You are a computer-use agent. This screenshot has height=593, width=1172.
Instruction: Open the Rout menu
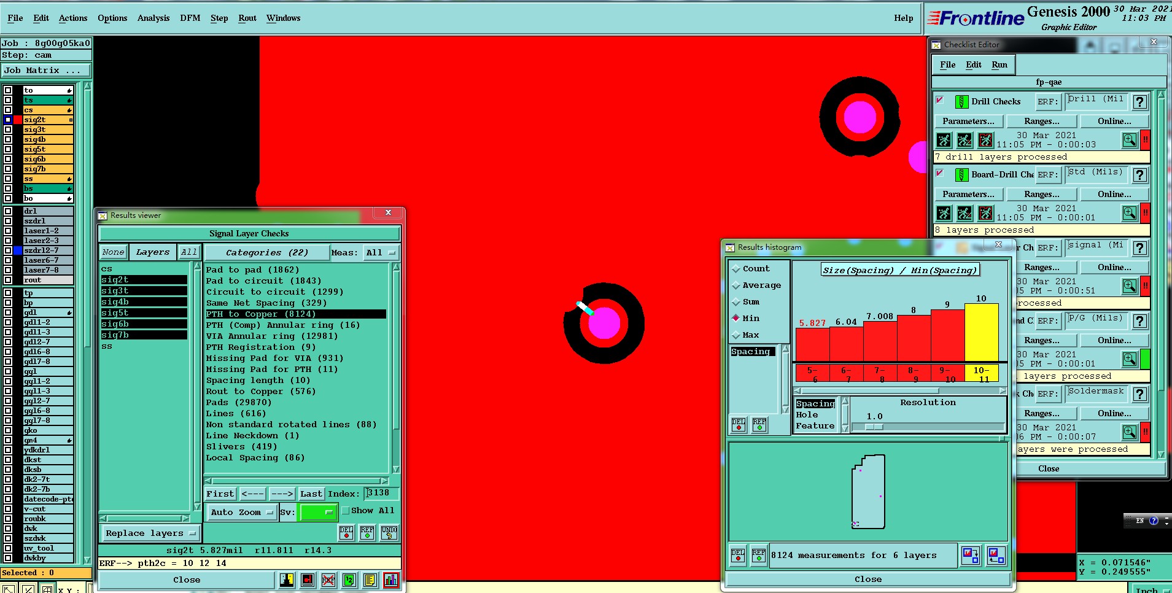pos(247,18)
